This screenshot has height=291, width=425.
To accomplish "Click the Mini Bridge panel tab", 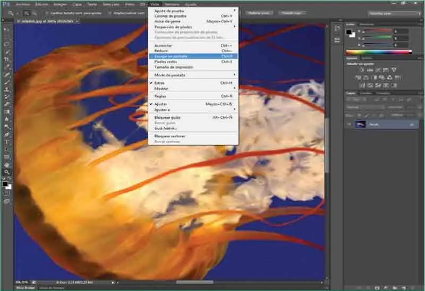I will (25, 287).
